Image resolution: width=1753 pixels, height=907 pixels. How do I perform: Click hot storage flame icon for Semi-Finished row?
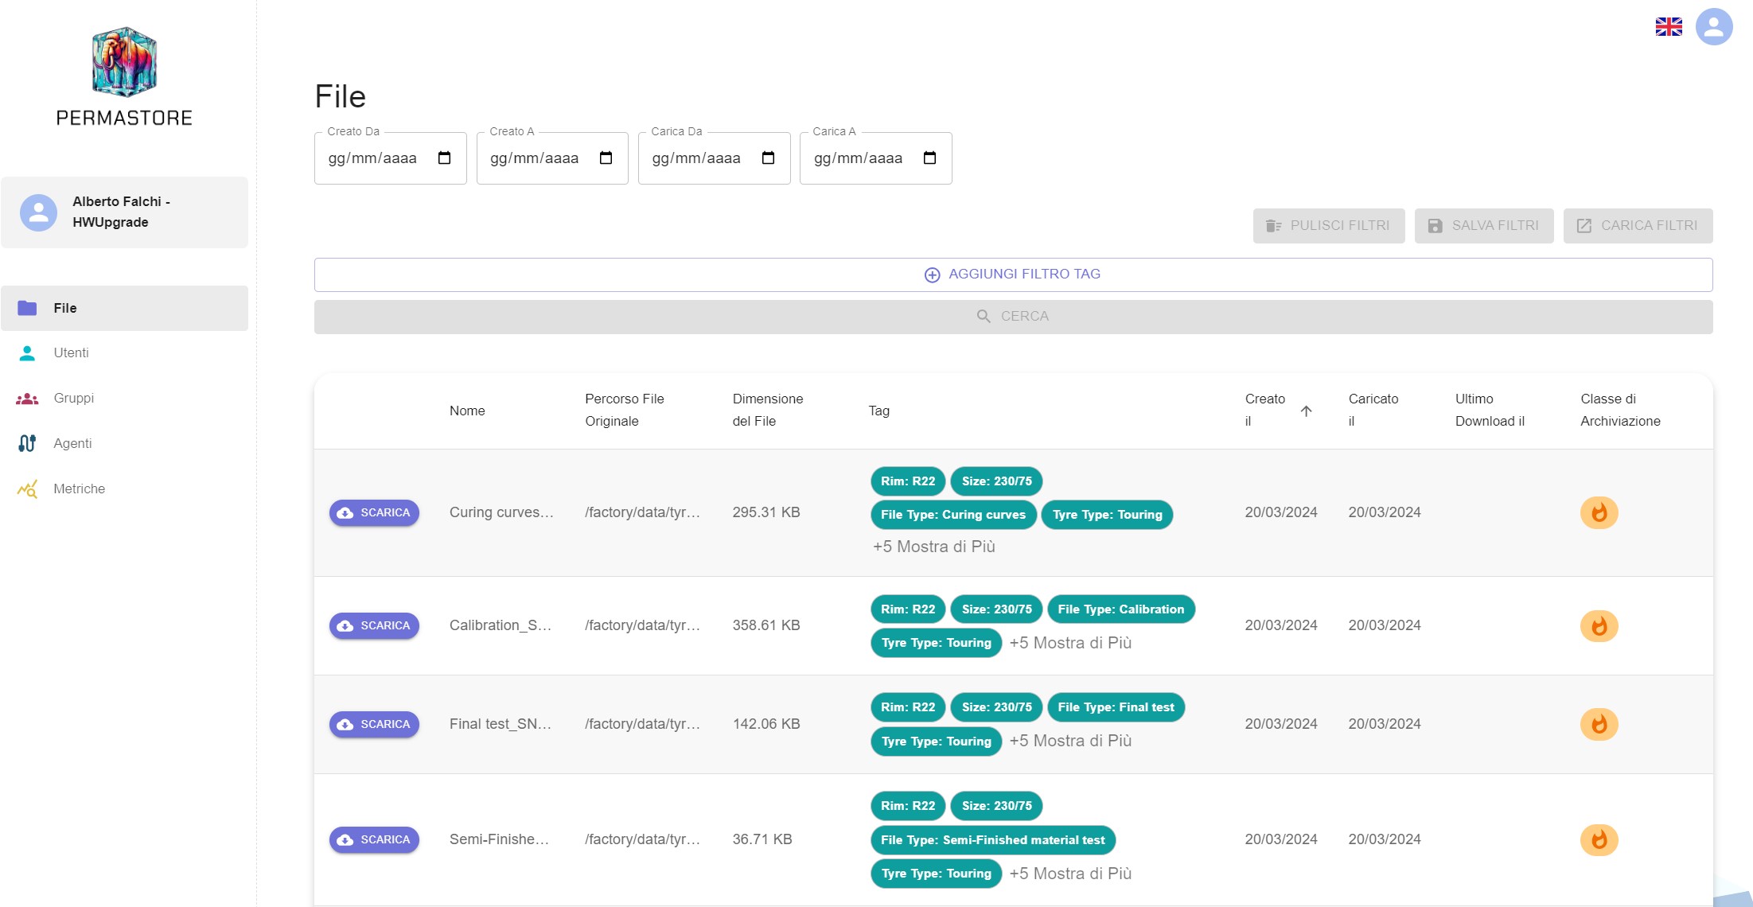coord(1599,839)
